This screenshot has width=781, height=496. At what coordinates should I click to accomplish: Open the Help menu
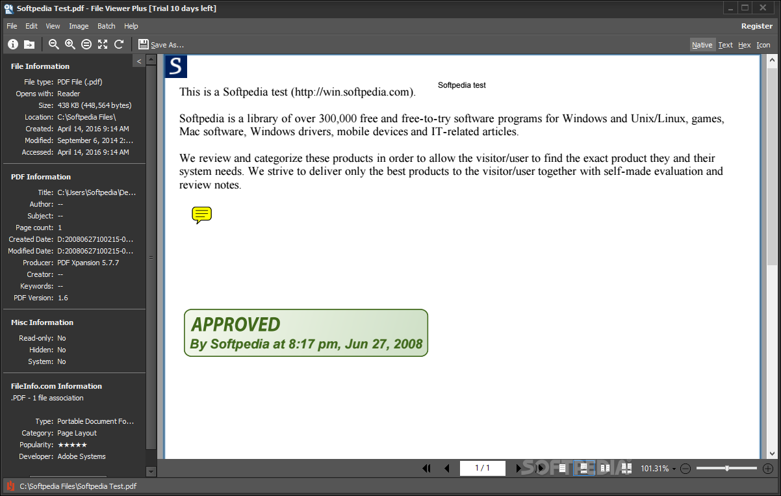coord(131,26)
